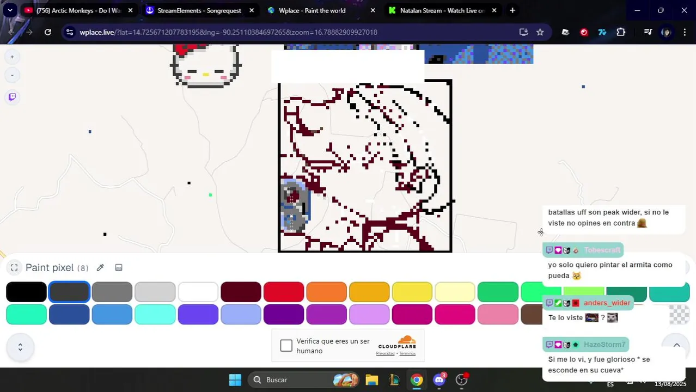Choose the yellow color swatch
The image size is (696, 392).
pyautogui.click(x=412, y=292)
